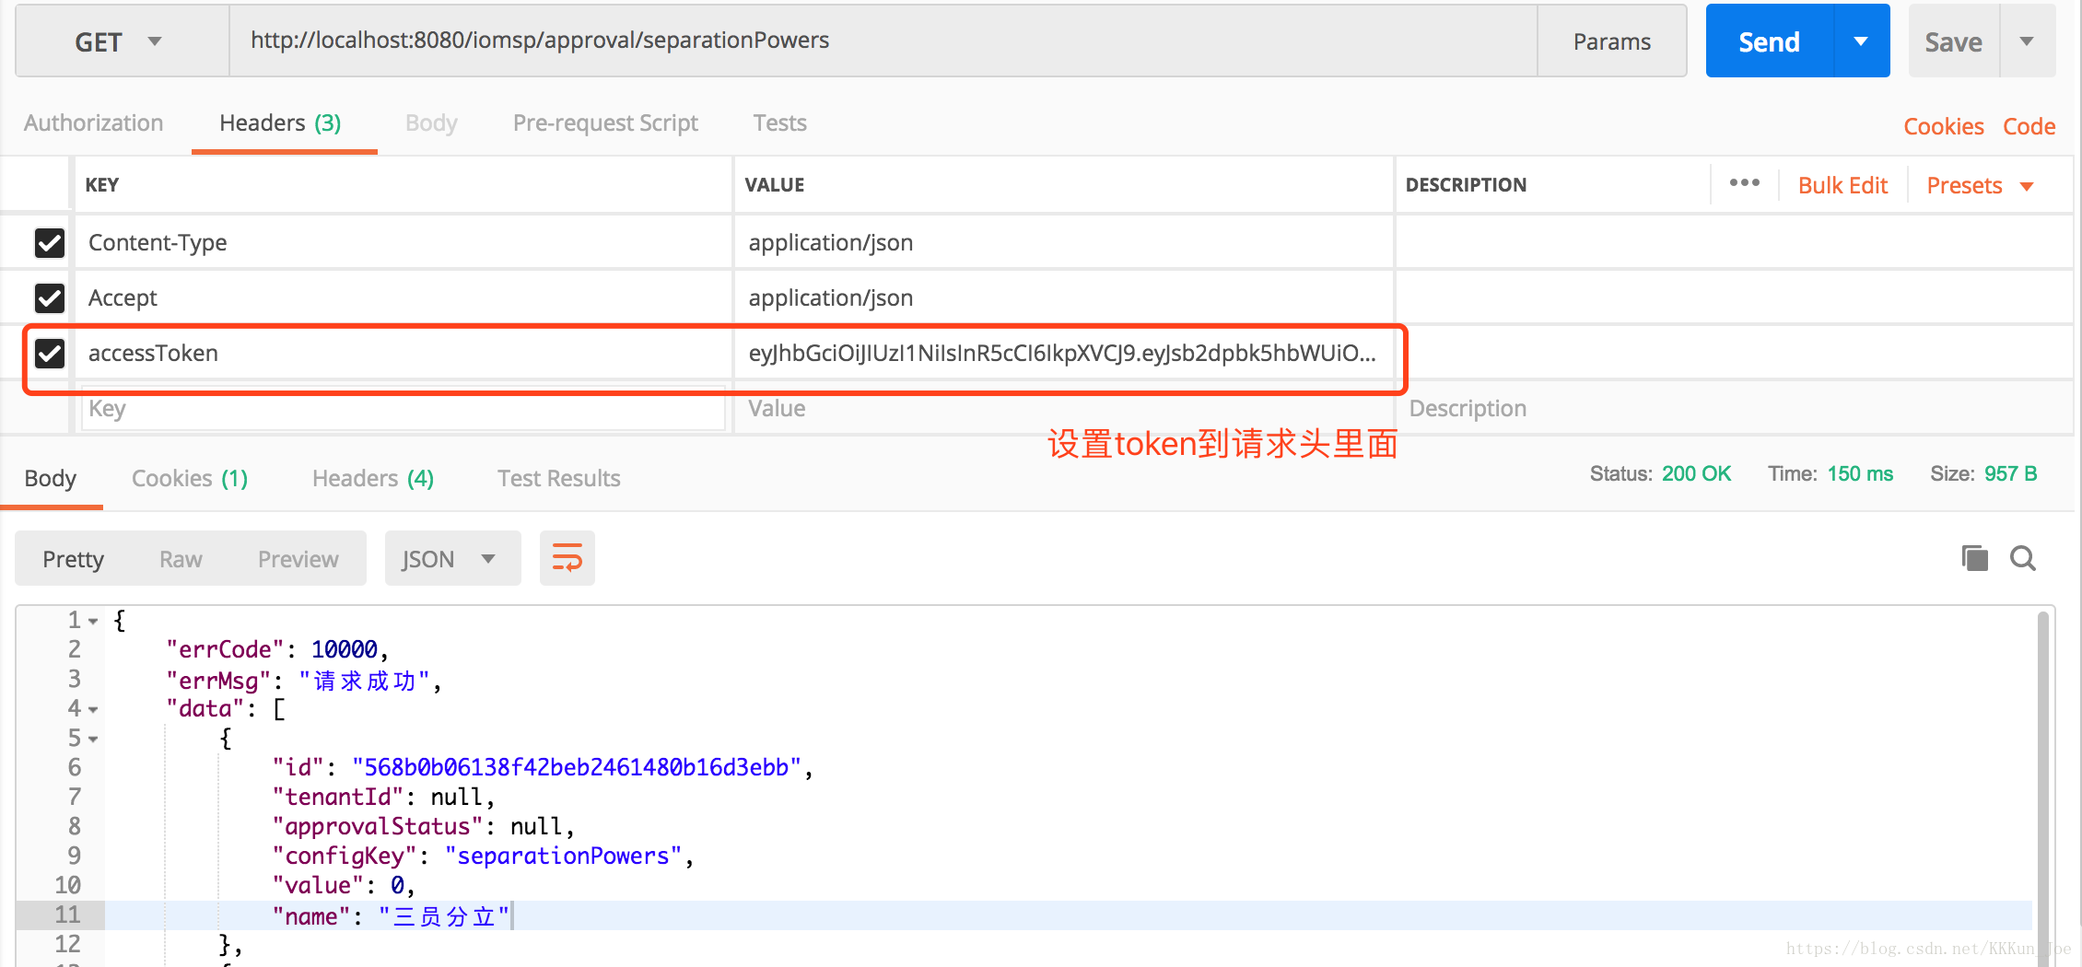Image resolution: width=2082 pixels, height=967 pixels.
Task: Open the GET method dropdown
Action: click(x=122, y=41)
